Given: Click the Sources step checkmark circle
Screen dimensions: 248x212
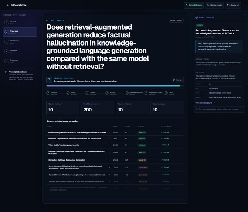Looking at the screenshot, I should (7, 32).
